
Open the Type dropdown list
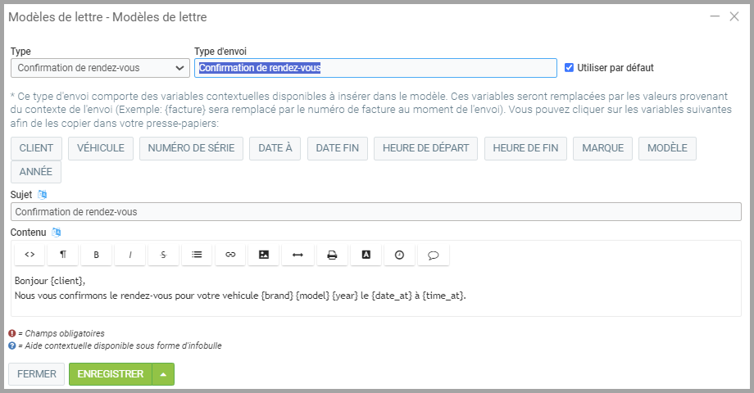pyautogui.click(x=100, y=68)
